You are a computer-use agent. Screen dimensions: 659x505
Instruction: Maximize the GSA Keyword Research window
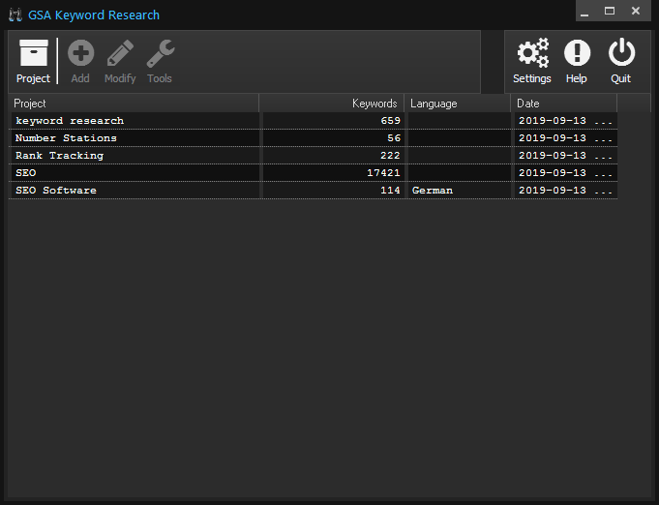click(x=609, y=11)
